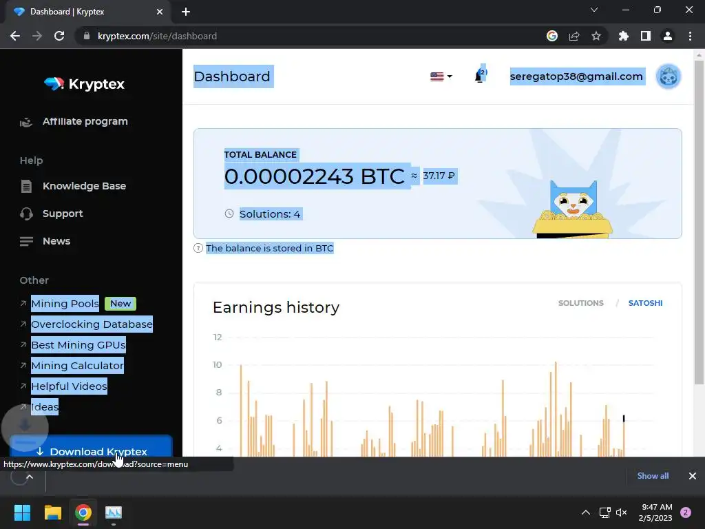Toggle the browser side panel
The height and width of the screenshot is (529, 705).
tap(646, 36)
